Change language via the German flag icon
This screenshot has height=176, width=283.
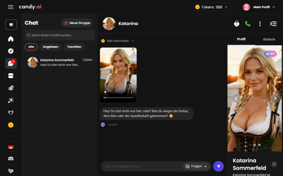pyautogui.click(x=11, y=146)
